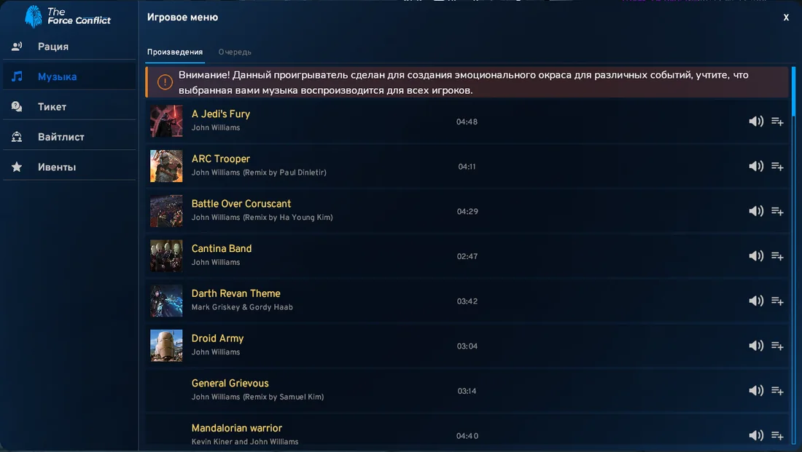Open the Тикет section

point(69,107)
